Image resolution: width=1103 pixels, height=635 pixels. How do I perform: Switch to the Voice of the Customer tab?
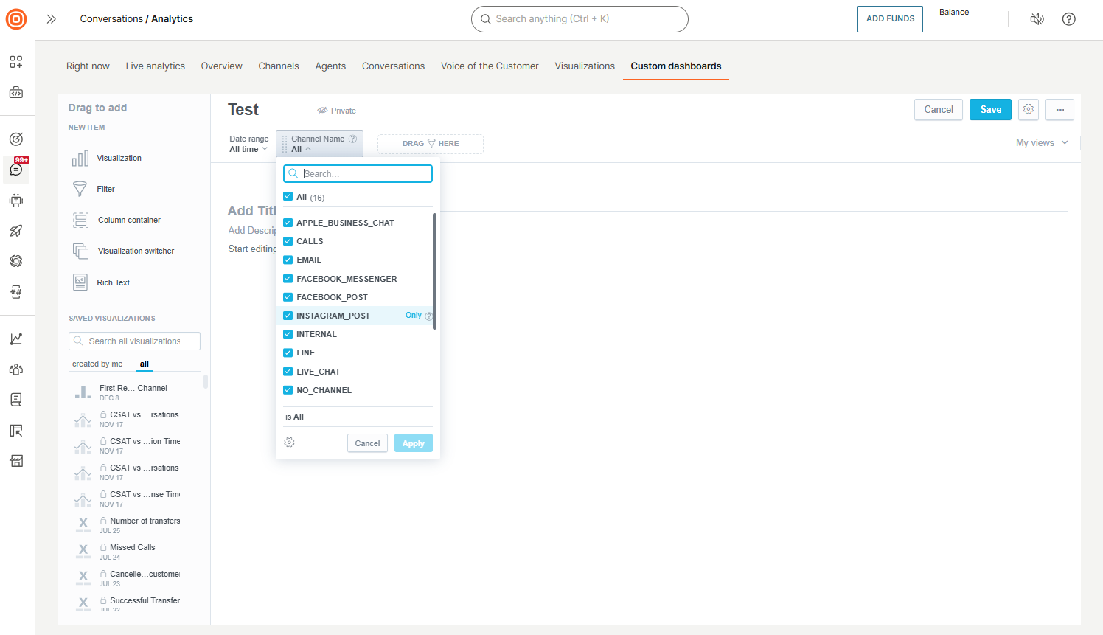(x=490, y=66)
